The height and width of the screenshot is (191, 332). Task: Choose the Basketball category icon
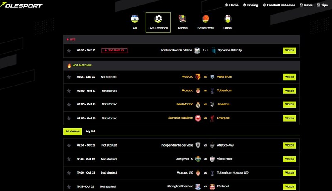tap(205, 19)
